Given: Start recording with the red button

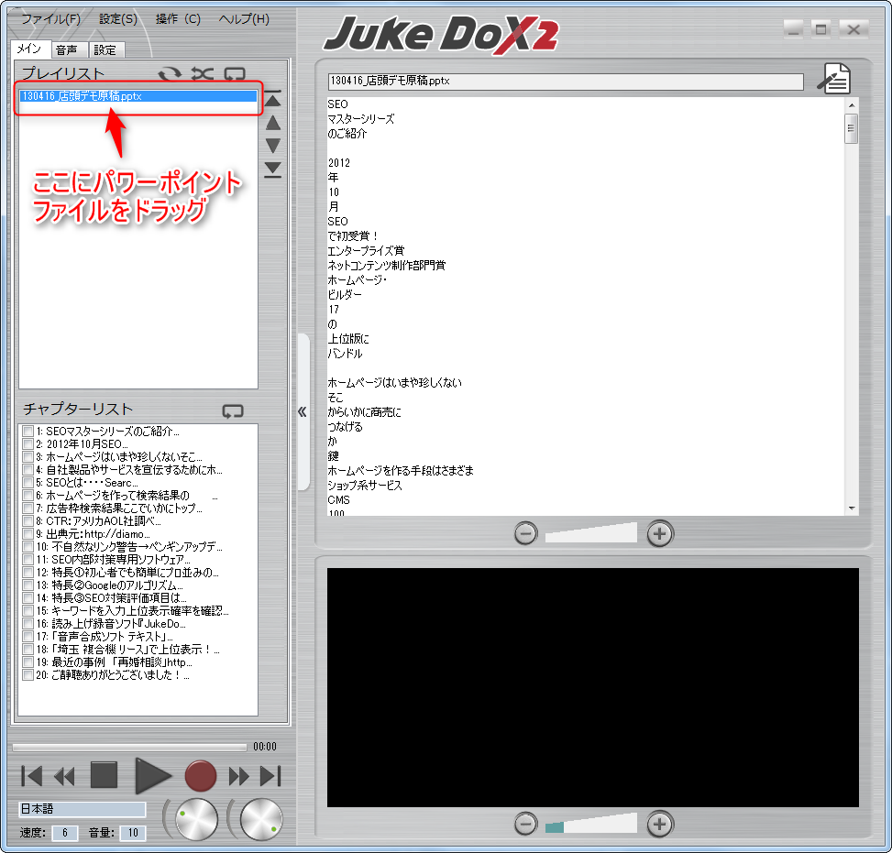Looking at the screenshot, I should click(x=200, y=776).
